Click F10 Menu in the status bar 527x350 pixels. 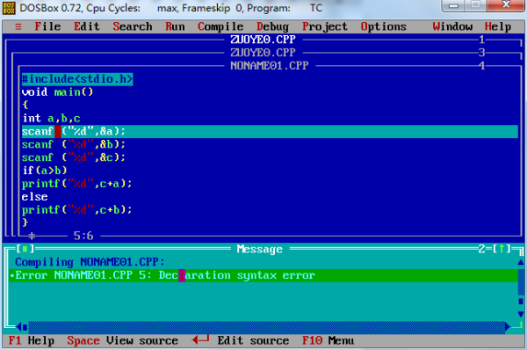coord(328,340)
